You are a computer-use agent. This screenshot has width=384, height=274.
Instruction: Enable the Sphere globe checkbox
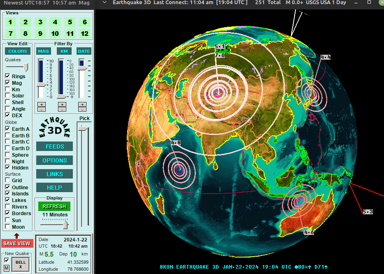(7, 155)
